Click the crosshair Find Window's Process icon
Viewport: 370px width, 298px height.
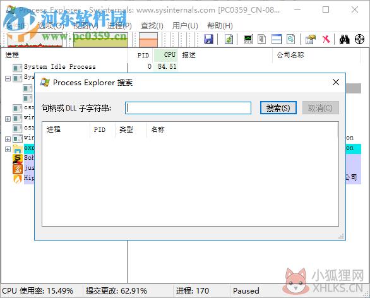coord(359,39)
